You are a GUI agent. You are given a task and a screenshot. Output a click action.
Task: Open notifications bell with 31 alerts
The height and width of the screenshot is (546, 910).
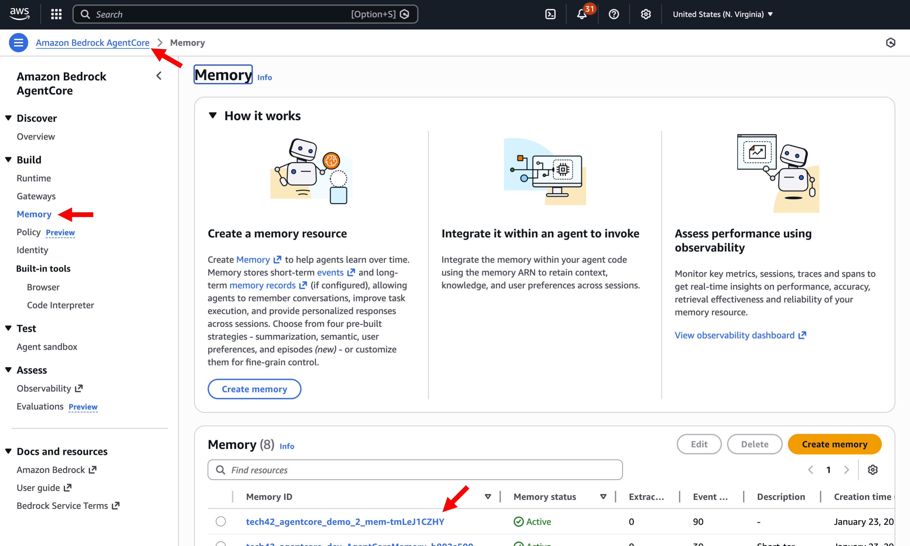tap(582, 14)
